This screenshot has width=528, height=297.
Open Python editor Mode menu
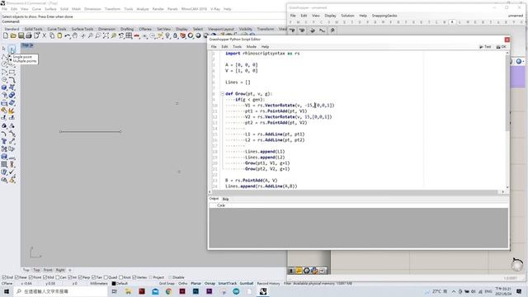point(251,47)
